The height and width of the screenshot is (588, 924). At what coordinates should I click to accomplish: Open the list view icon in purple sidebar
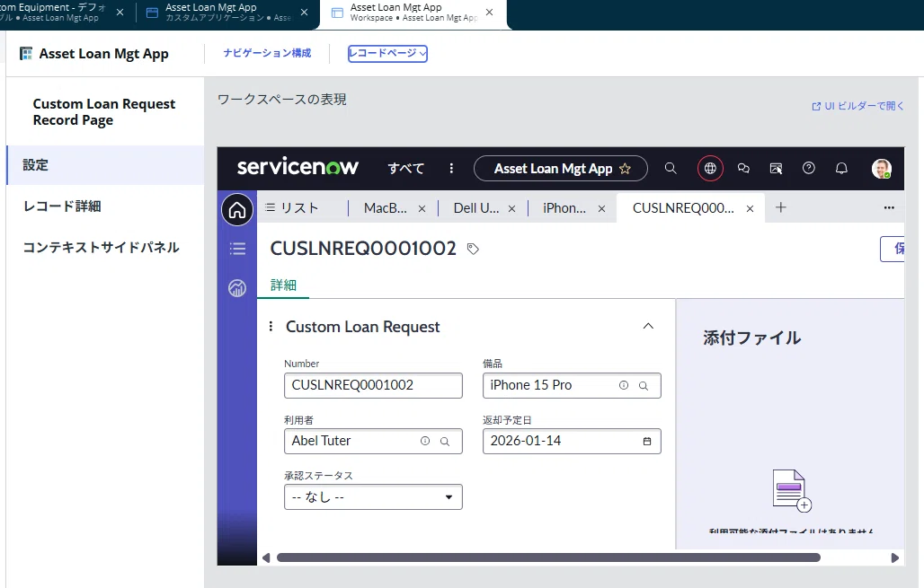click(237, 249)
